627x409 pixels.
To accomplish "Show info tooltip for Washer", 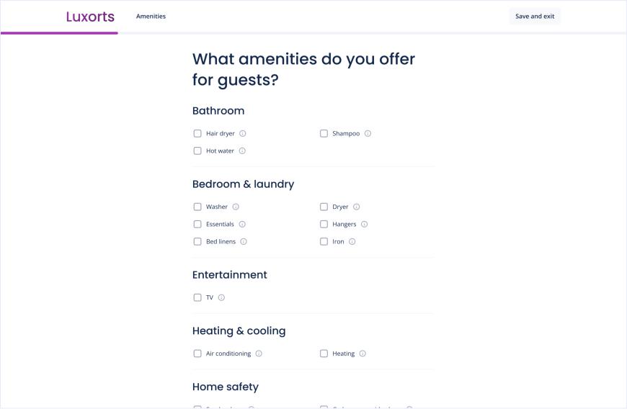I will tap(236, 207).
